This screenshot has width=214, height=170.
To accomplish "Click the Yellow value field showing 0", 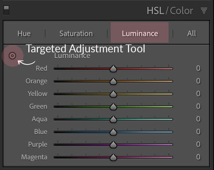I will [x=198, y=94].
